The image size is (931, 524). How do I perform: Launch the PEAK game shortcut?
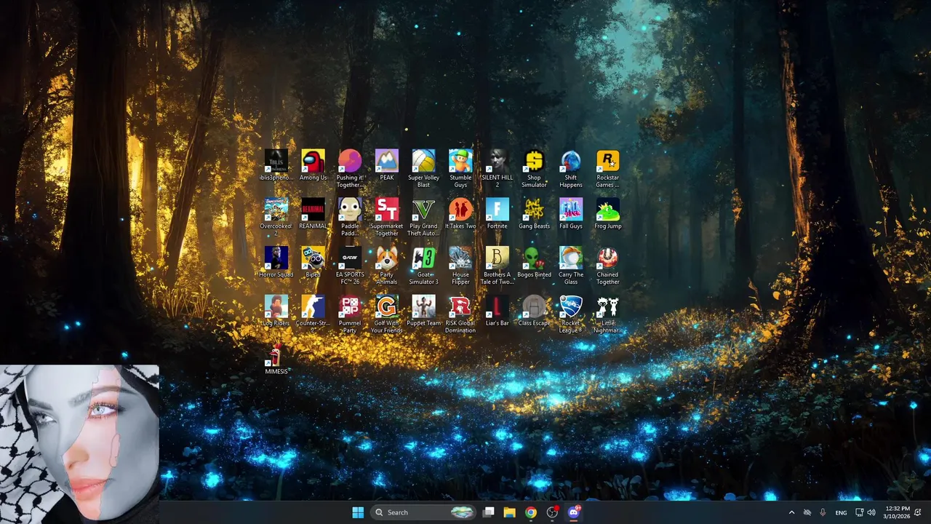pyautogui.click(x=386, y=165)
